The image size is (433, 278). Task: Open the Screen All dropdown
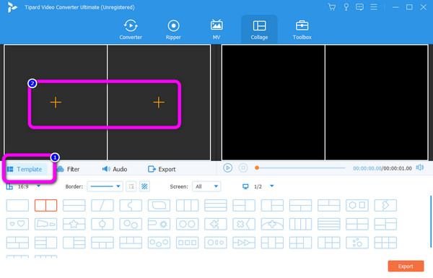[x=206, y=186]
